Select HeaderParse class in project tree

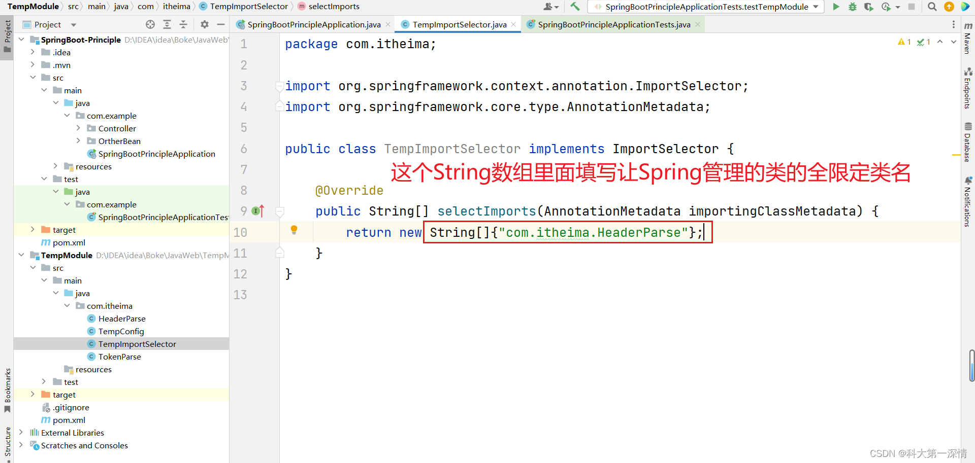pyautogui.click(x=122, y=318)
